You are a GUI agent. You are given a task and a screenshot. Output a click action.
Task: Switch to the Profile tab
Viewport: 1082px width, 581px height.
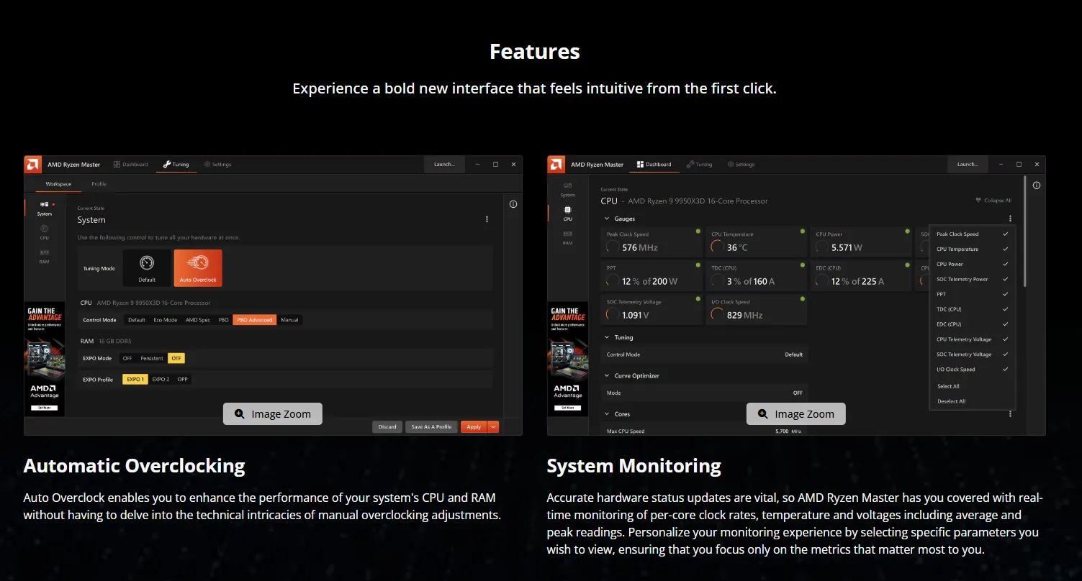[x=99, y=184]
